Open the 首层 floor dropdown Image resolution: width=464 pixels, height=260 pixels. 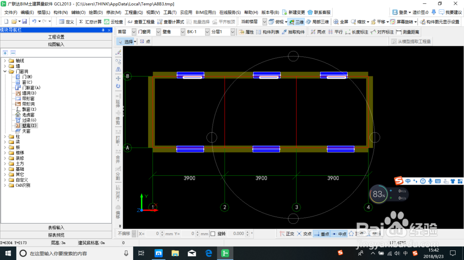click(134, 32)
